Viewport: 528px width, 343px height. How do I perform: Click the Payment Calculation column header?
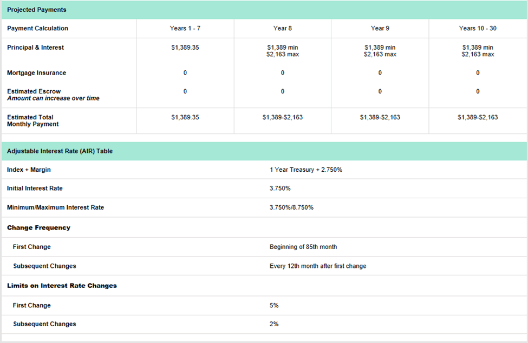tap(35, 28)
